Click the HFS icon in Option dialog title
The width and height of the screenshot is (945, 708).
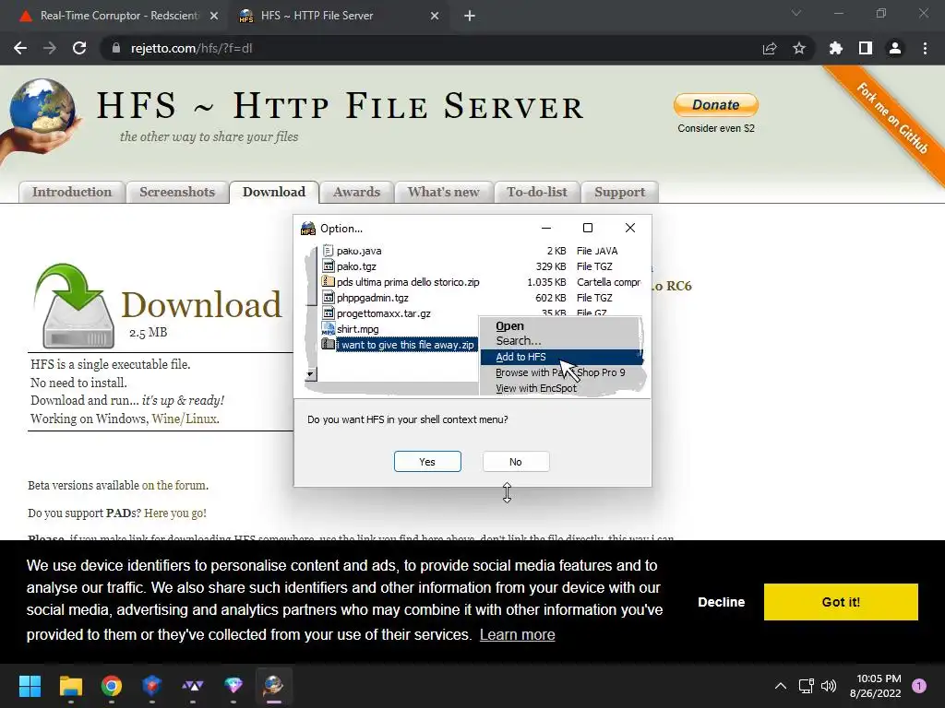pyautogui.click(x=308, y=229)
